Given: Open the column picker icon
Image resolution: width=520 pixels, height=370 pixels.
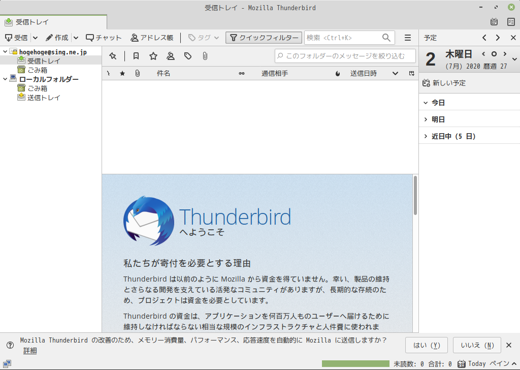Looking at the screenshot, I should pyautogui.click(x=411, y=73).
